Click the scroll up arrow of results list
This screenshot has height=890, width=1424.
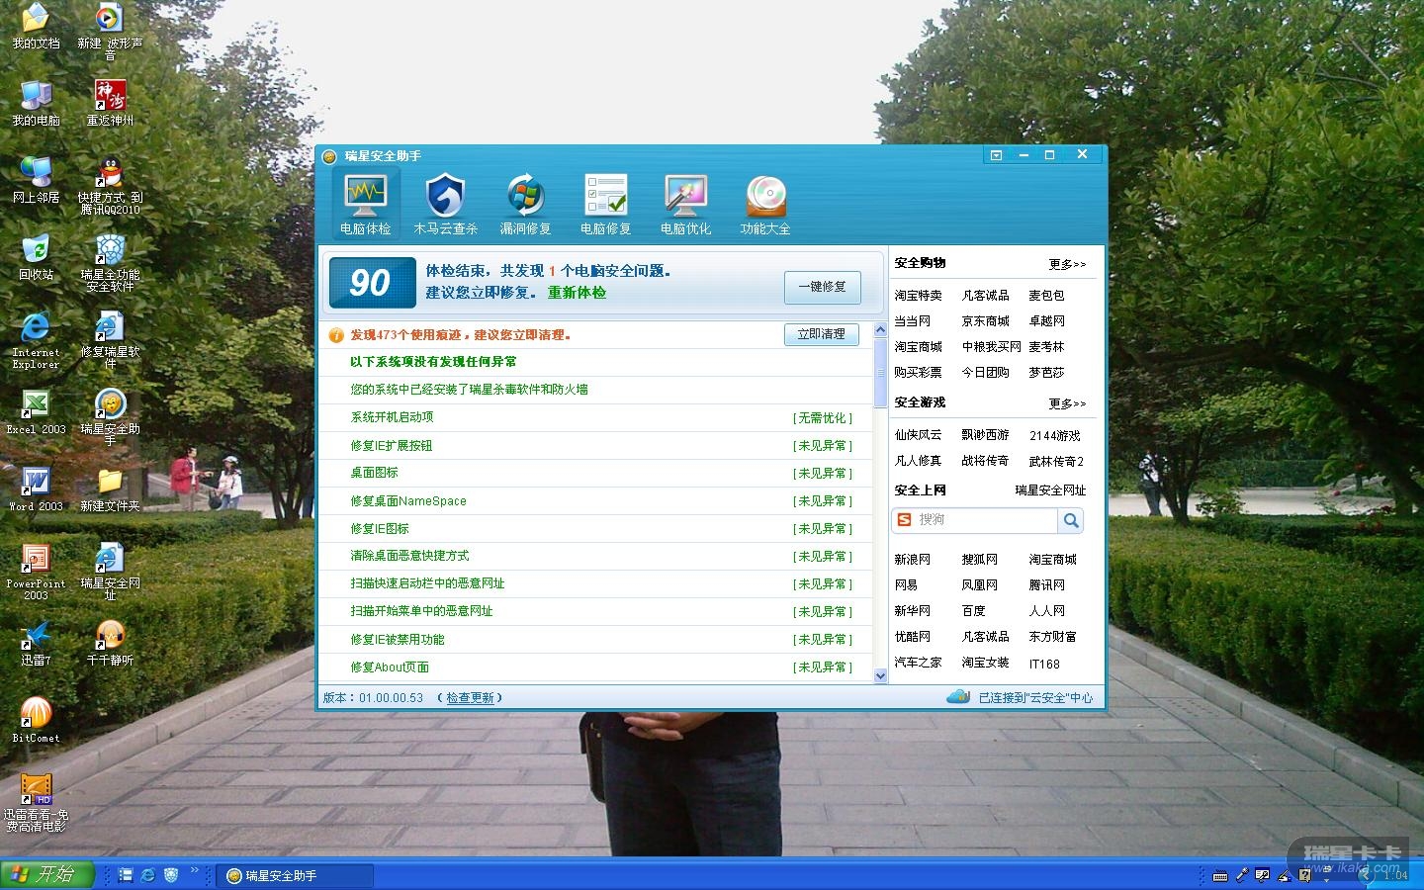click(x=880, y=330)
